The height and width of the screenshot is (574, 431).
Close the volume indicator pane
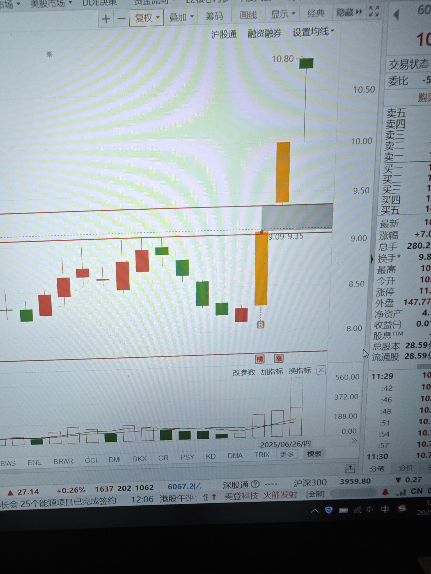coord(321,370)
